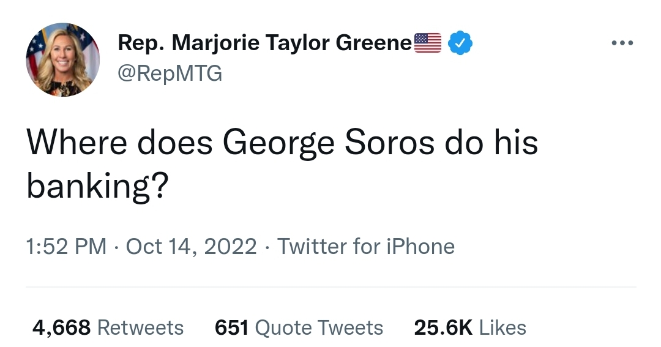This screenshot has width=661, height=347.
Task: Click the Oct 14, 2022 date
Action: pos(191,247)
